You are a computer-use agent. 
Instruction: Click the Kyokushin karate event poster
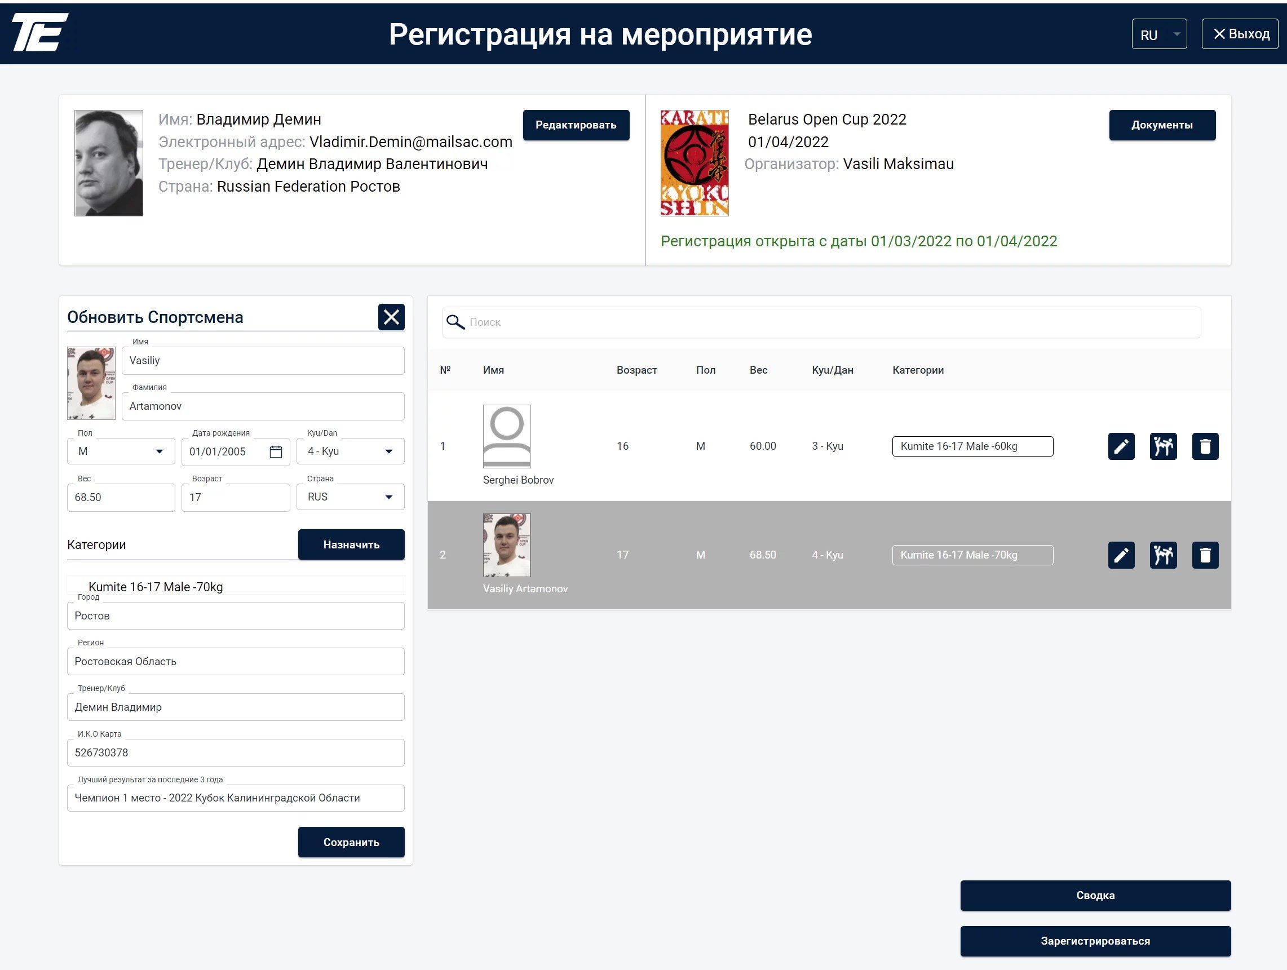click(x=695, y=163)
